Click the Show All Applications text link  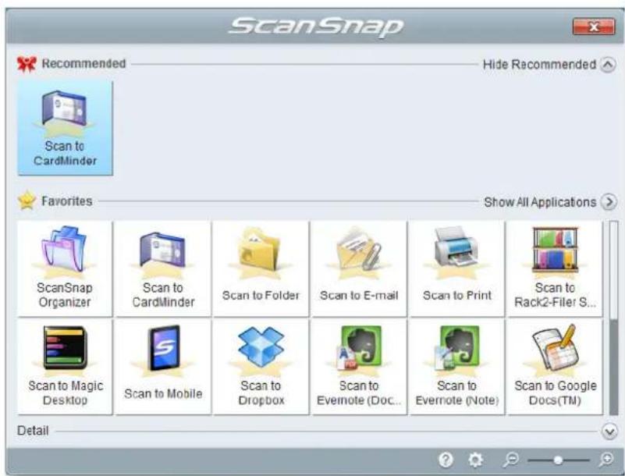click(540, 202)
